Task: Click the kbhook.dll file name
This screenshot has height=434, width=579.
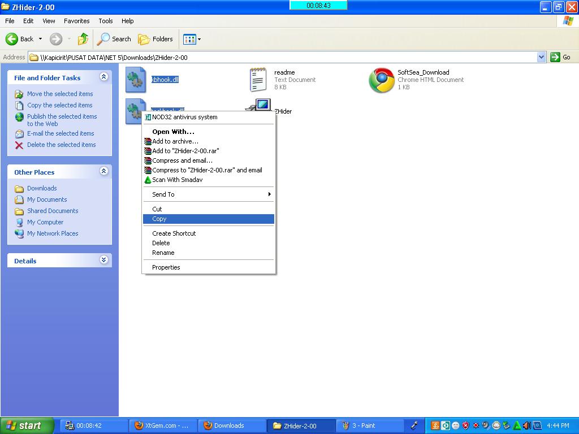Action: [x=165, y=79]
